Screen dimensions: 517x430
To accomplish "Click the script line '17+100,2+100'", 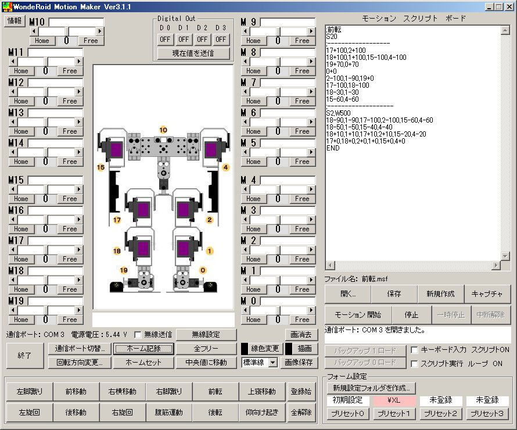I will tap(346, 51).
